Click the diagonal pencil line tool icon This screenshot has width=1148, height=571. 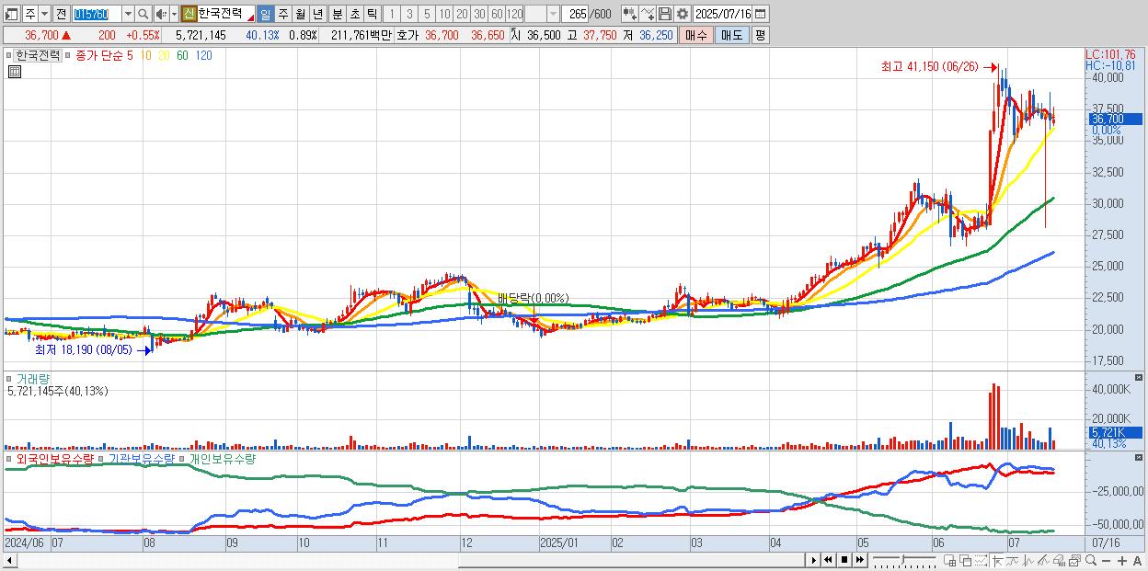(1042, 561)
